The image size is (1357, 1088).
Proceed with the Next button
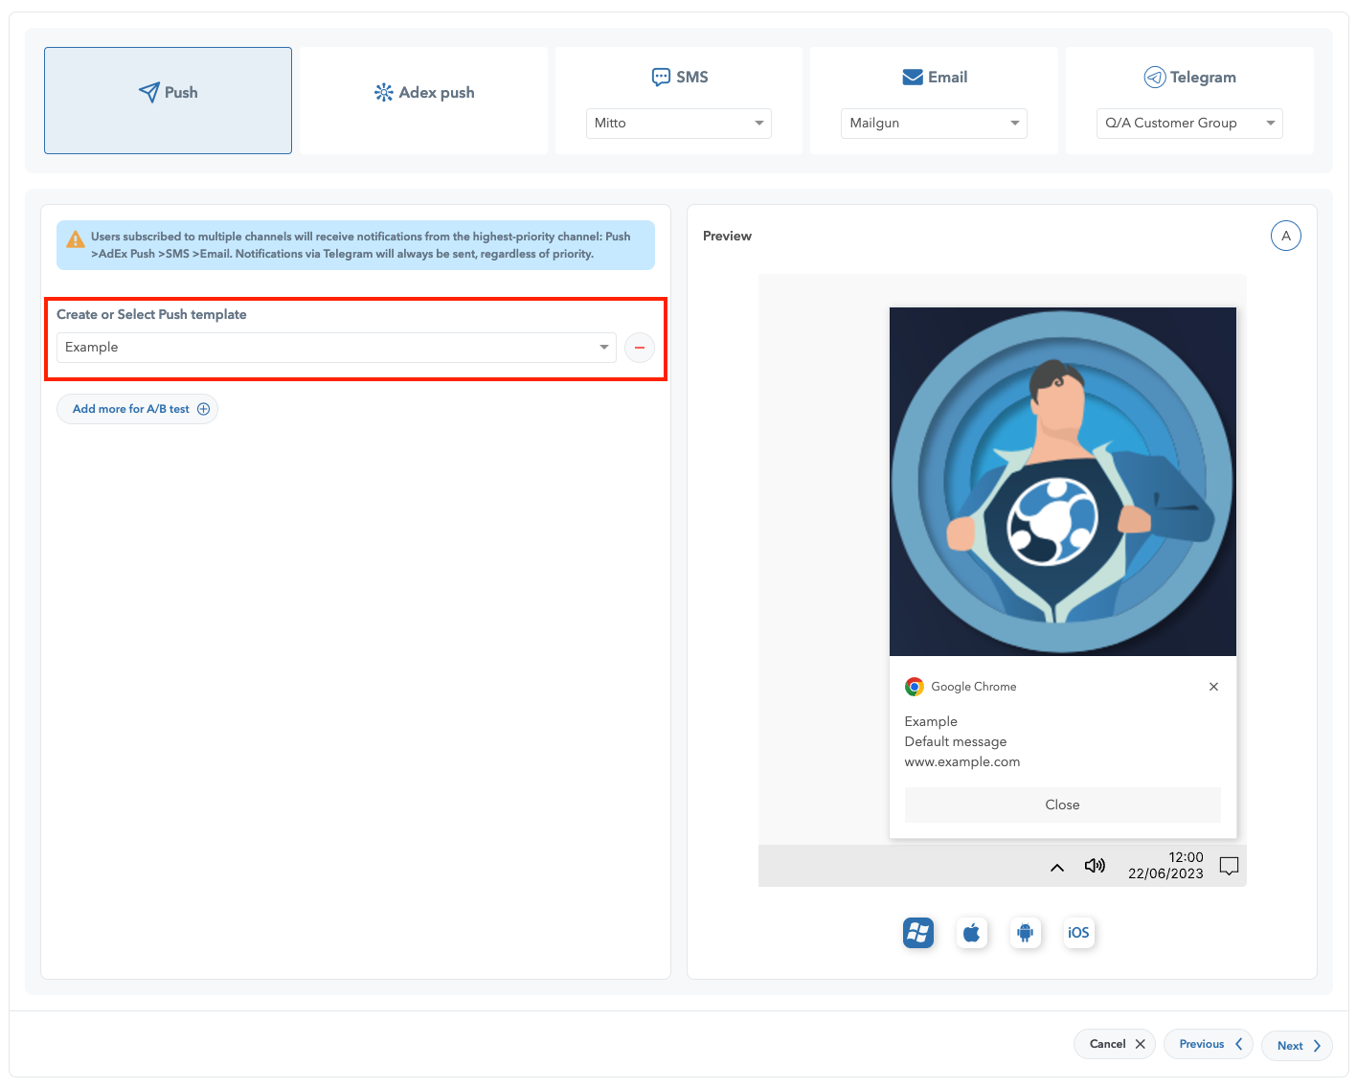click(1297, 1045)
